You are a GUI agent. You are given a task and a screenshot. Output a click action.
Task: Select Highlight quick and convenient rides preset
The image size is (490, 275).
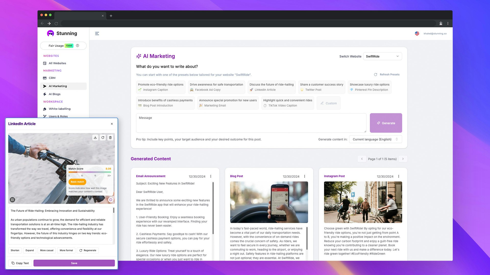pos(288,103)
